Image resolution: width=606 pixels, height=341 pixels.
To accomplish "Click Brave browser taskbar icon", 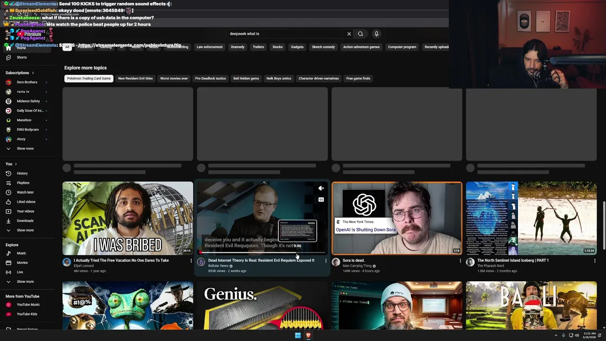I will tap(308, 335).
